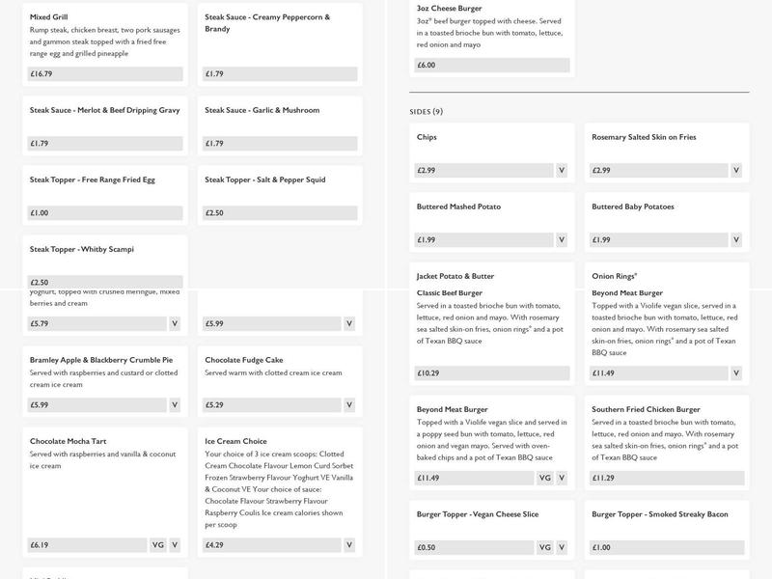Open Steak Sauce - Merlot & Beef Dripping Gravy
The width and height of the screenshot is (772, 579).
104,110
